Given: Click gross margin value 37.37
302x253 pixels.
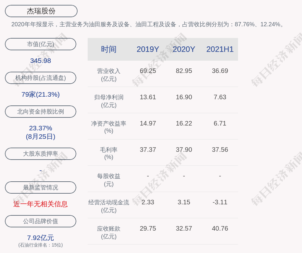Looking at the screenshot, I should (148, 150).
